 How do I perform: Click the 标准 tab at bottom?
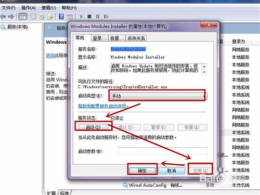tap(64, 193)
